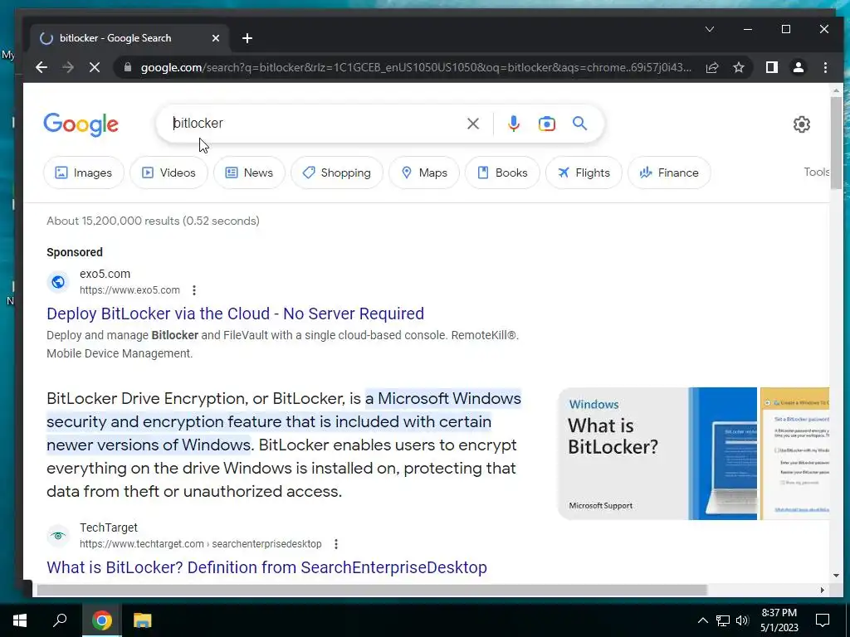
Task: Click the results count text
Action: 153,221
